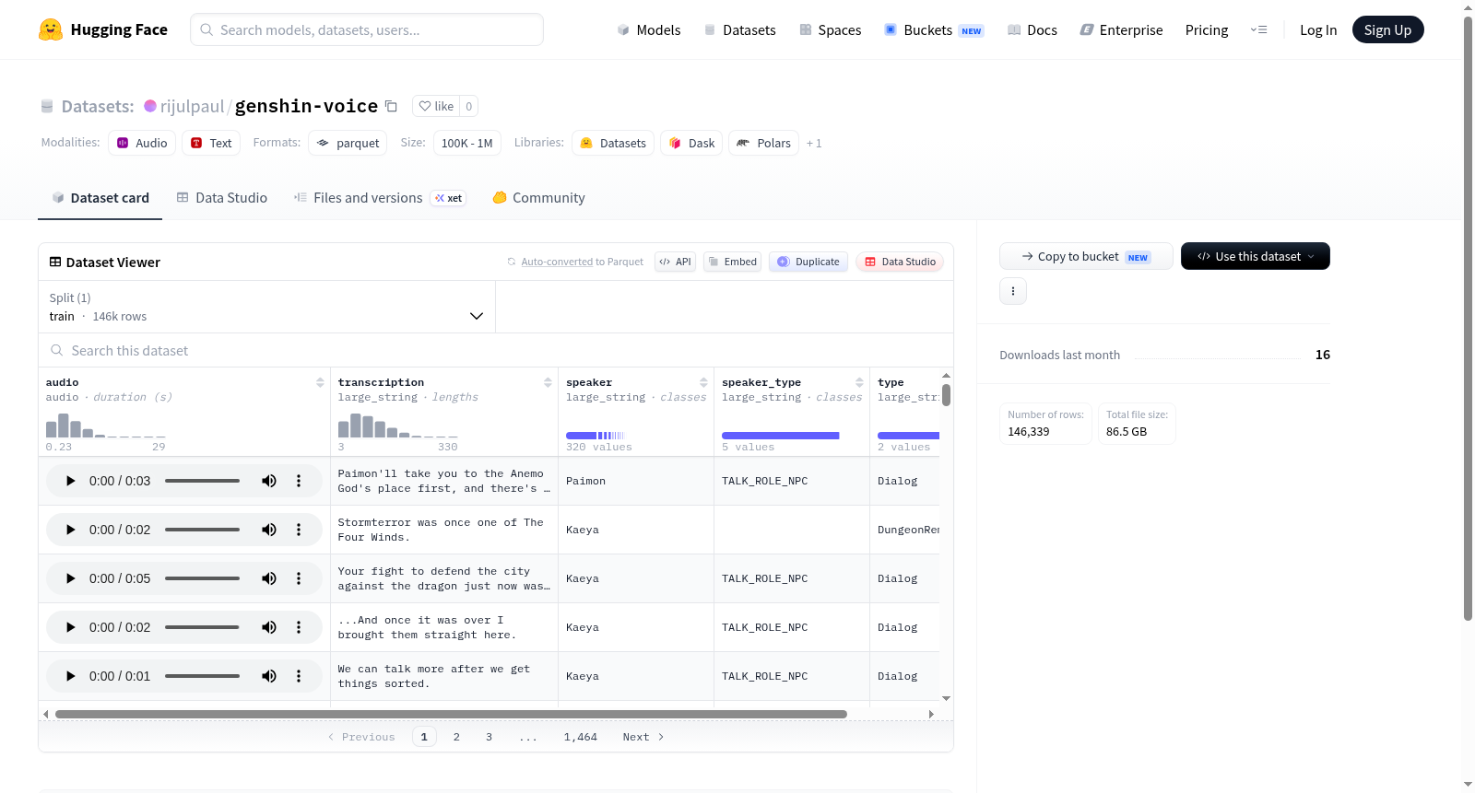Viewport: 1475px width, 793px height.
Task: Open more options for 'Stormterror was once' audio
Action: [x=299, y=530]
